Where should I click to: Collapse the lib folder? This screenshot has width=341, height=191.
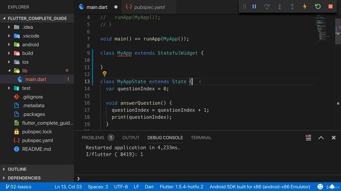(x=9, y=71)
